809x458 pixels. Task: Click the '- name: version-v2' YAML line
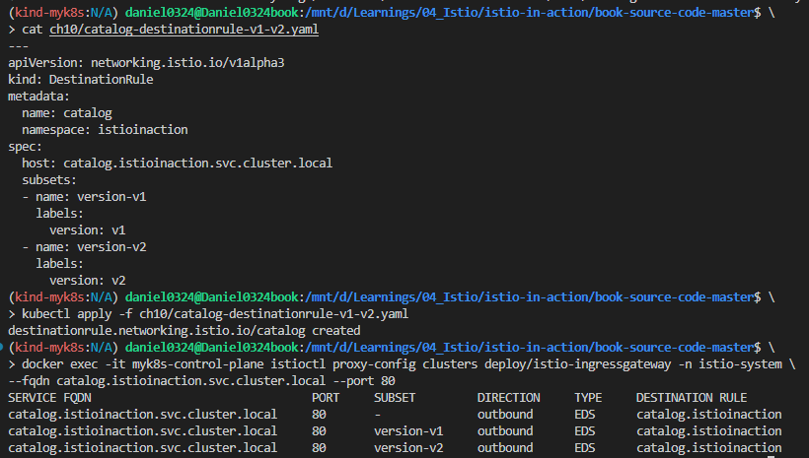(x=84, y=247)
